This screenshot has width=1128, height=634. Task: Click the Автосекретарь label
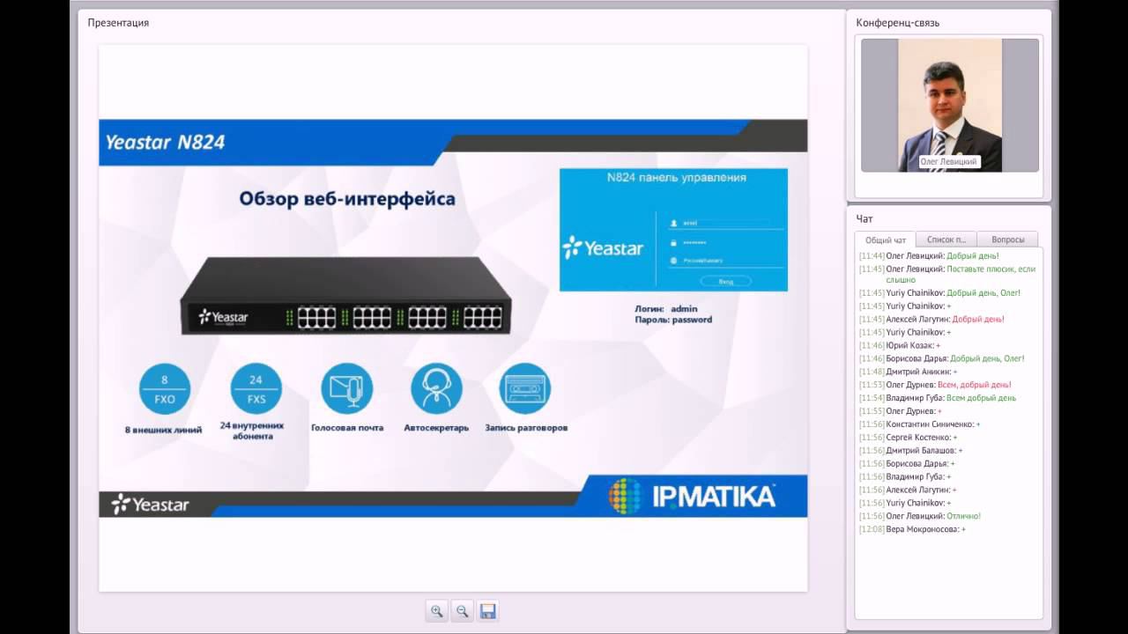click(436, 428)
